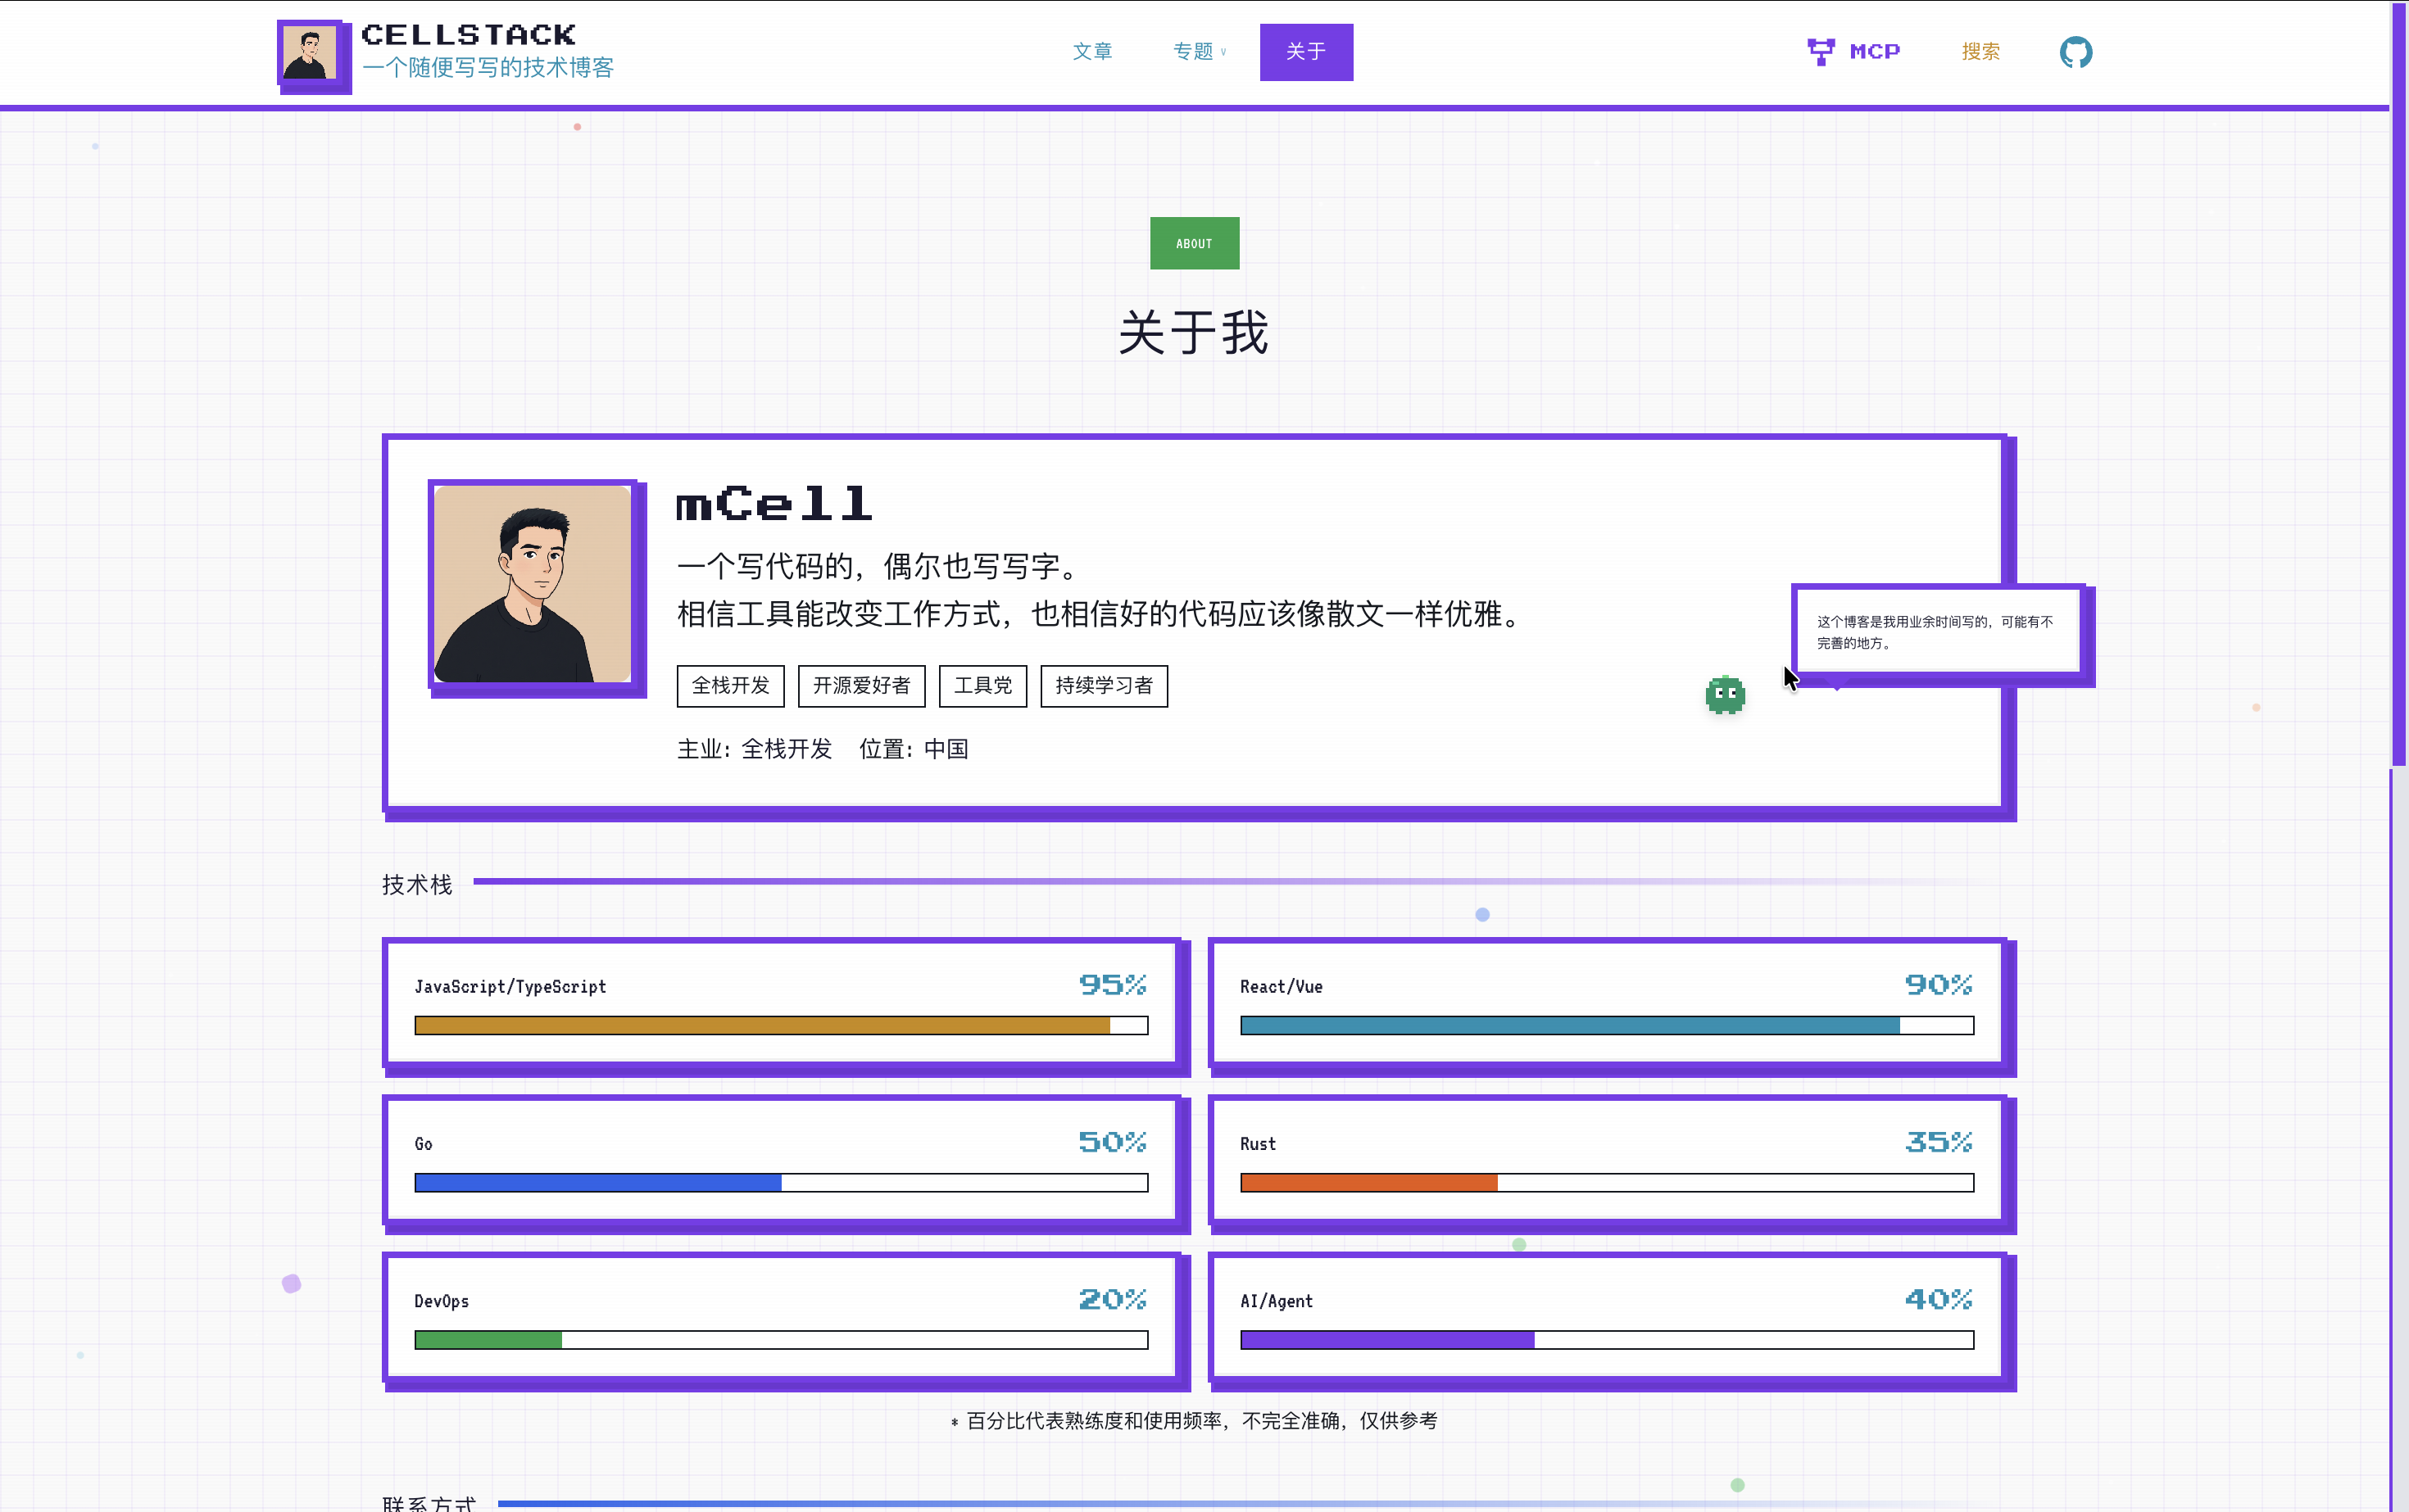This screenshot has height=1512, width=2409.
Task: Open the 文章 navigation item
Action: pyautogui.click(x=1091, y=52)
